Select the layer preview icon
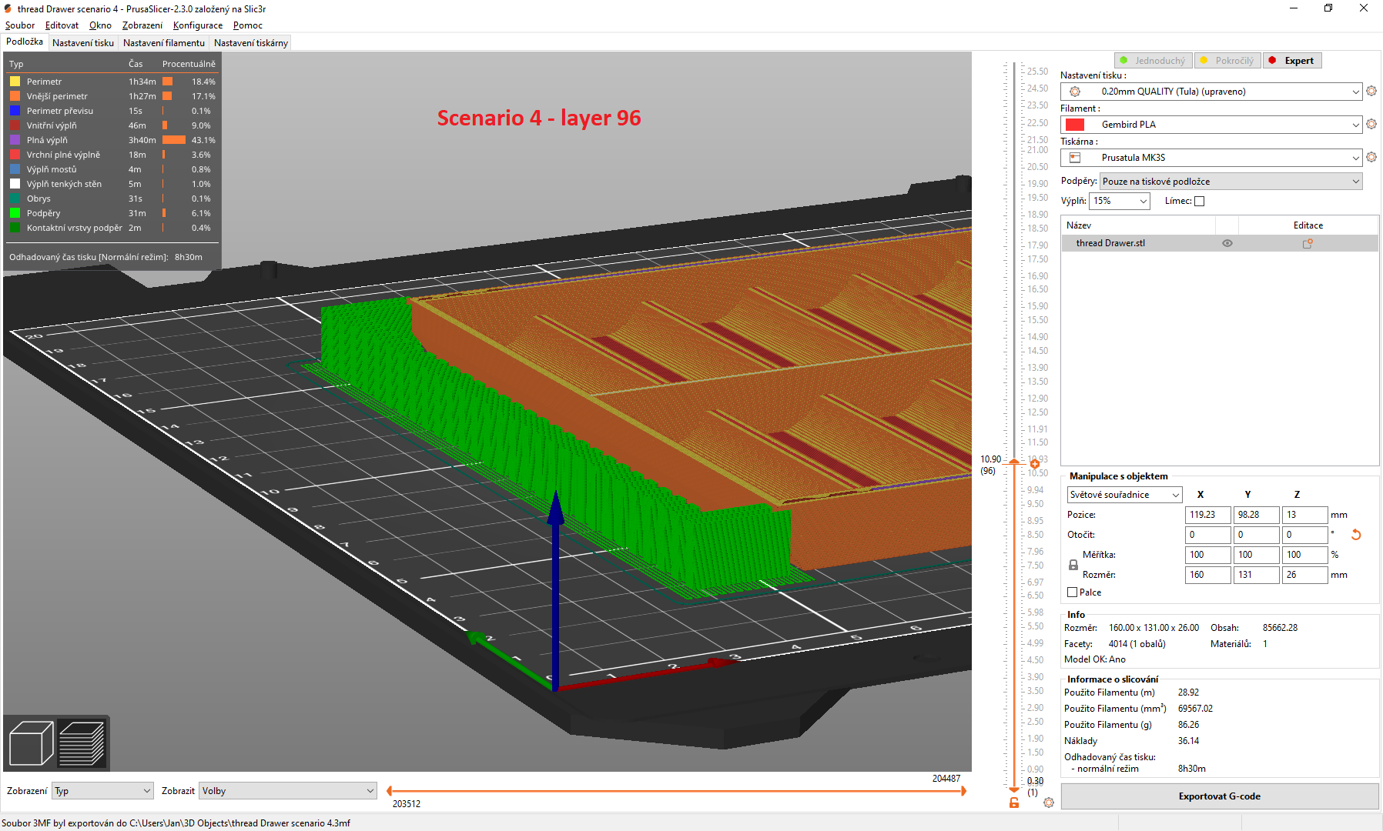 click(x=82, y=742)
